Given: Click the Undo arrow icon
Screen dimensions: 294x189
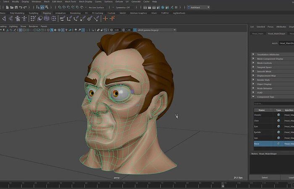Looking at the screenshot, I should [x=21, y=7].
